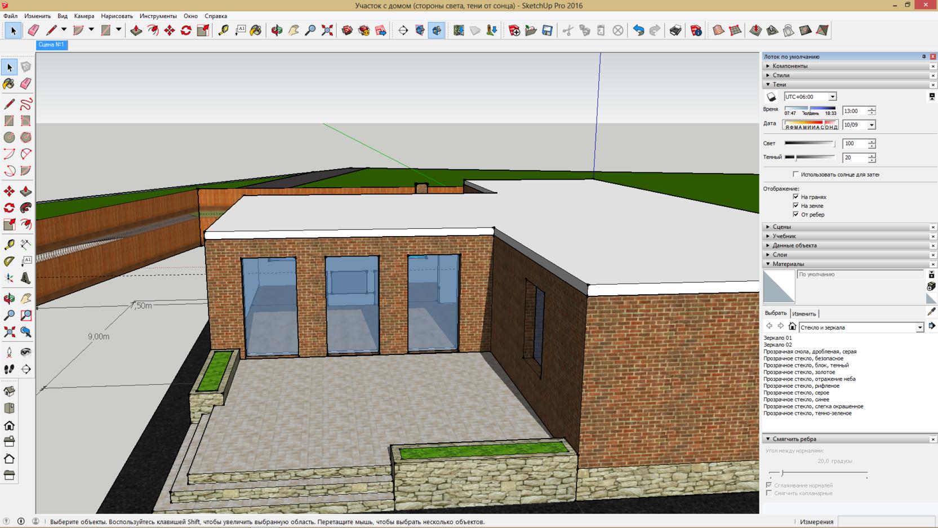Go to home in materials browser

point(792,326)
